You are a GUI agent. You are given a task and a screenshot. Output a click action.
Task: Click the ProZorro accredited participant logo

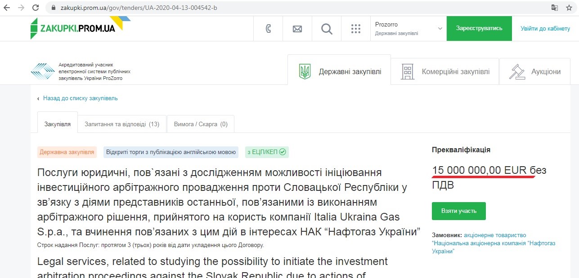(x=42, y=71)
